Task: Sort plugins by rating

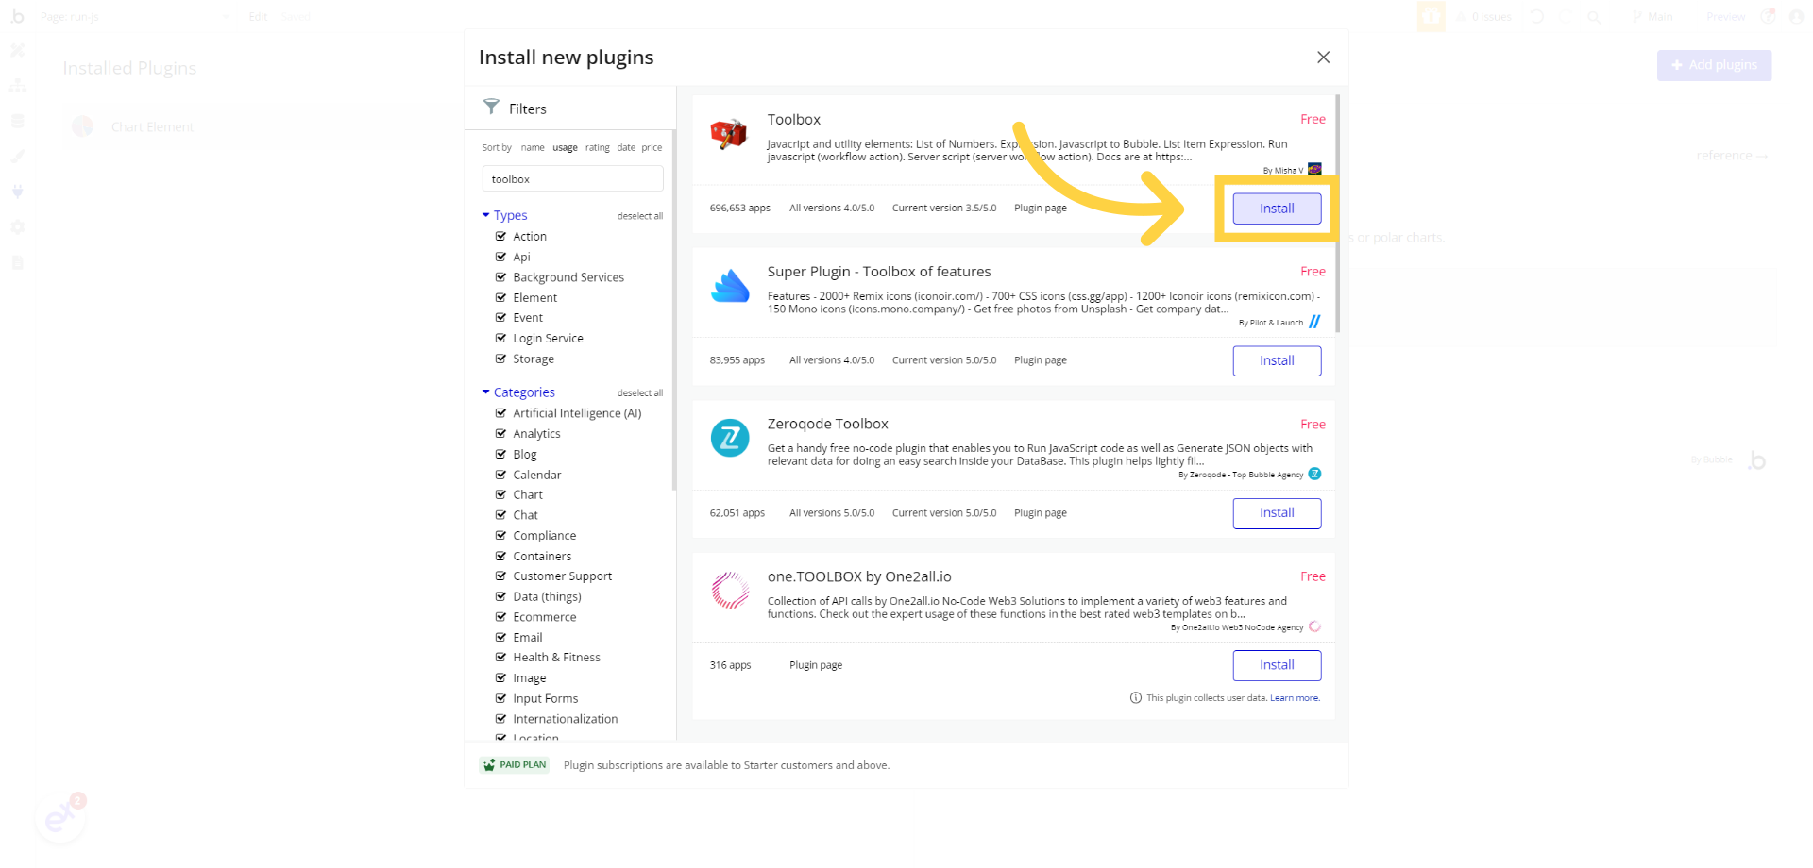Action: pos(597,147)
